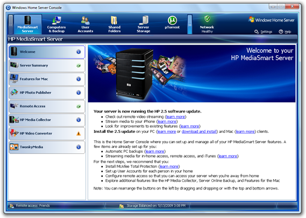Click the Remote Access icon
Image resolution: width=306 pixels, height=218 pixels.
click(14, 106)
